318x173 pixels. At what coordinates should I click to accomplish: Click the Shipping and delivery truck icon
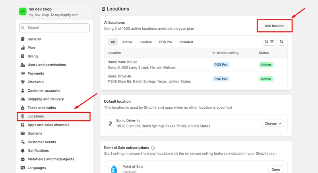[x=23, y=99]
